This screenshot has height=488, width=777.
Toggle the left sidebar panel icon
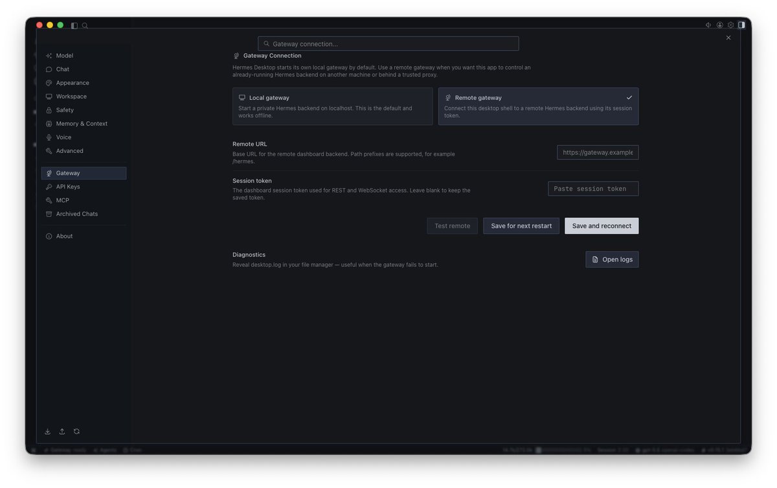coord(74,25)
